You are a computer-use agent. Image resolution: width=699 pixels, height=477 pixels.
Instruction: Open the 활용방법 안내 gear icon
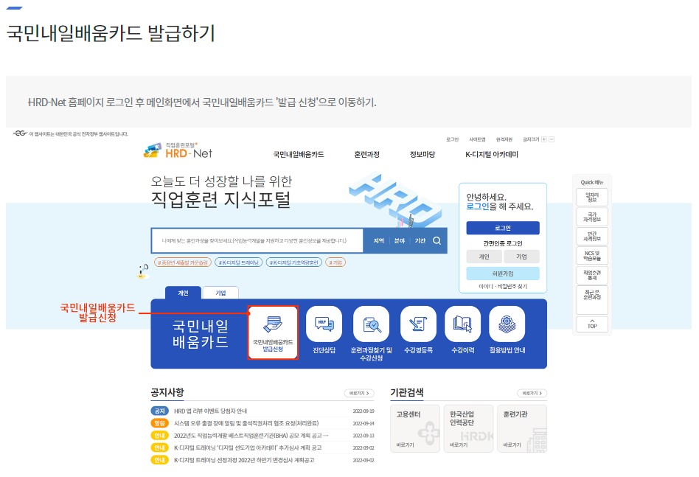507,324
